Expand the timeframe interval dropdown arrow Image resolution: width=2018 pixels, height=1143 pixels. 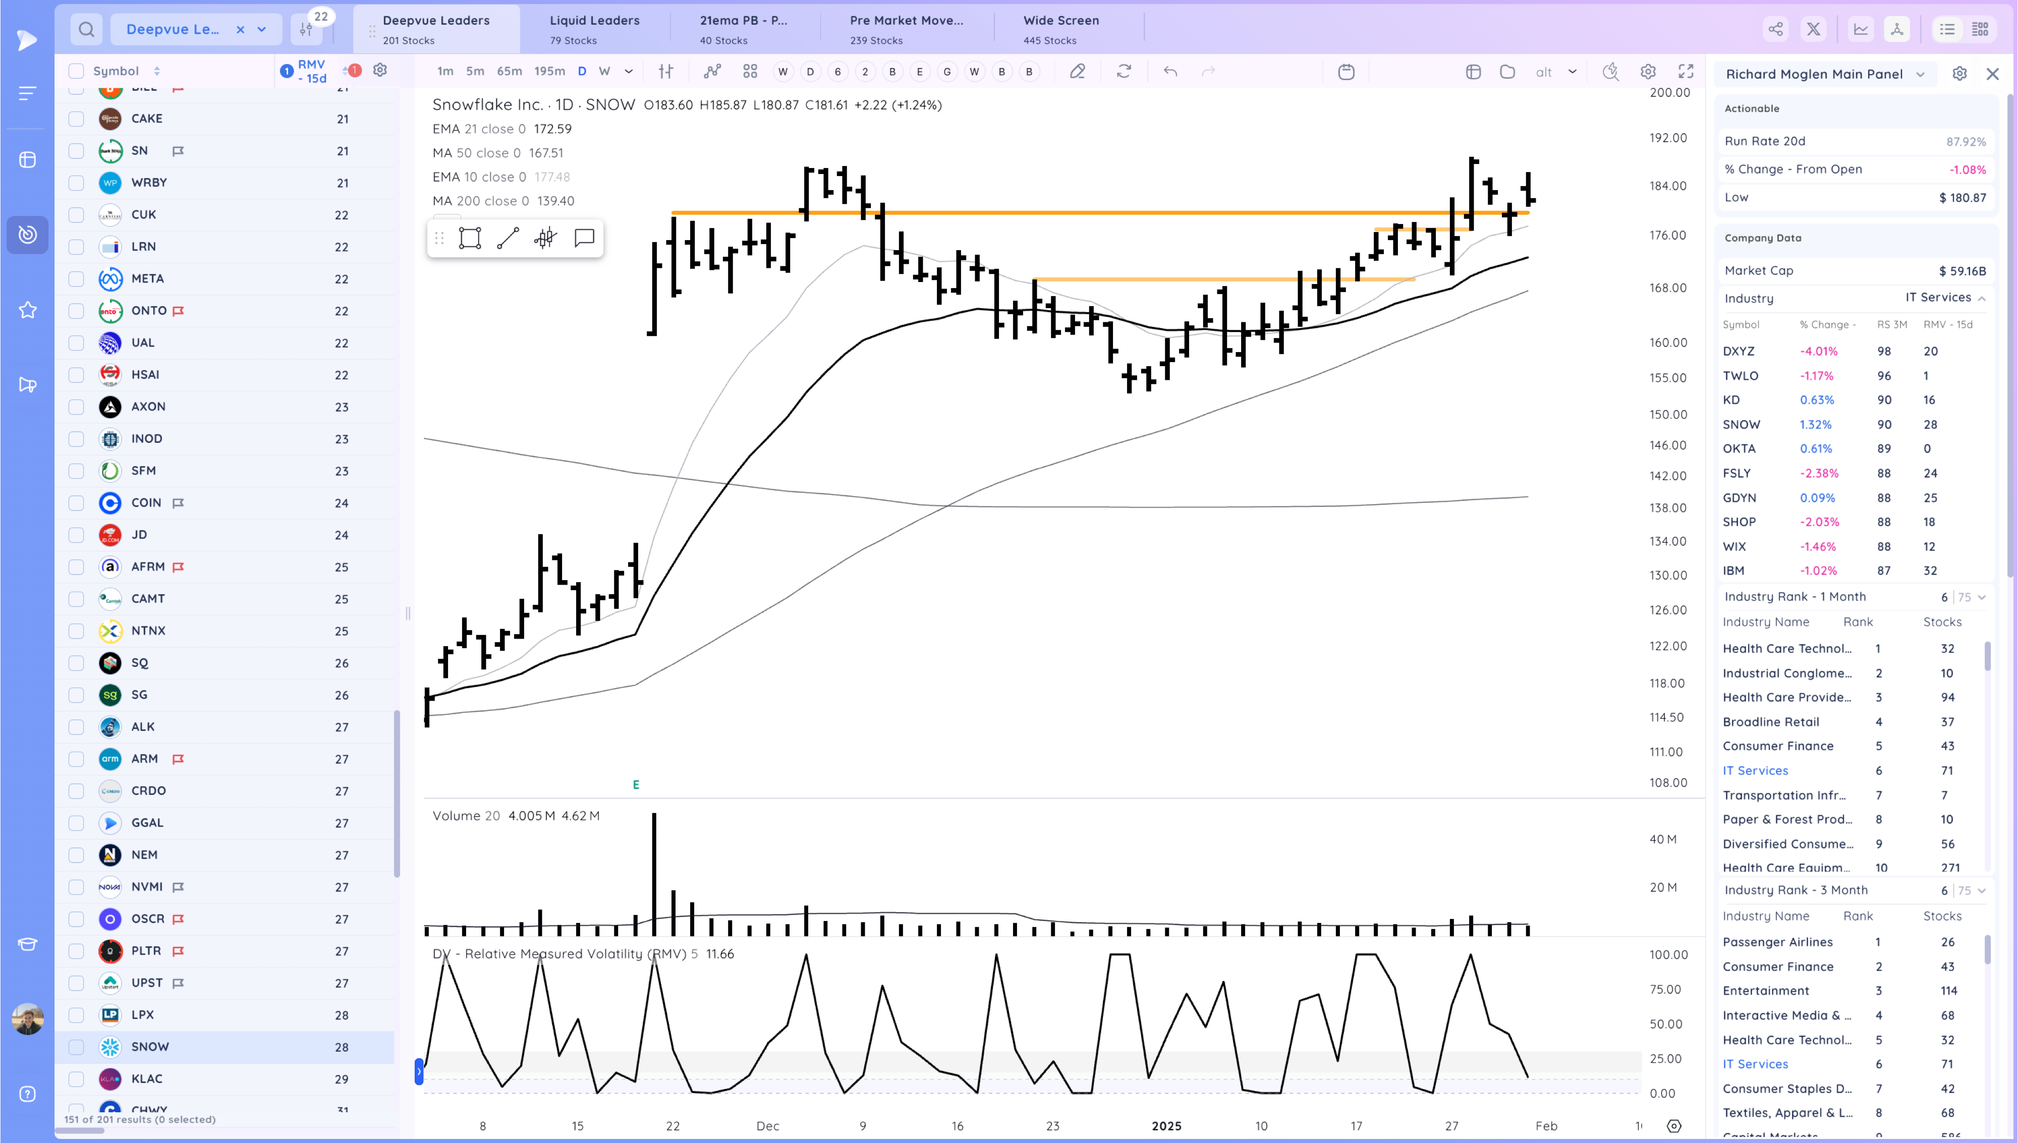pyautogui.click(x=629, y=72)
